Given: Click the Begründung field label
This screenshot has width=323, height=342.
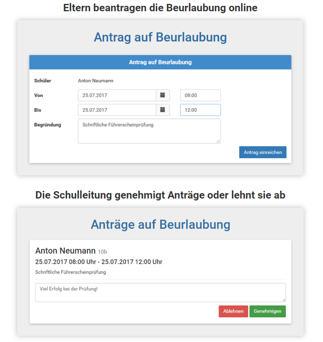Looking at the screenshot, I should coord(48,125).
